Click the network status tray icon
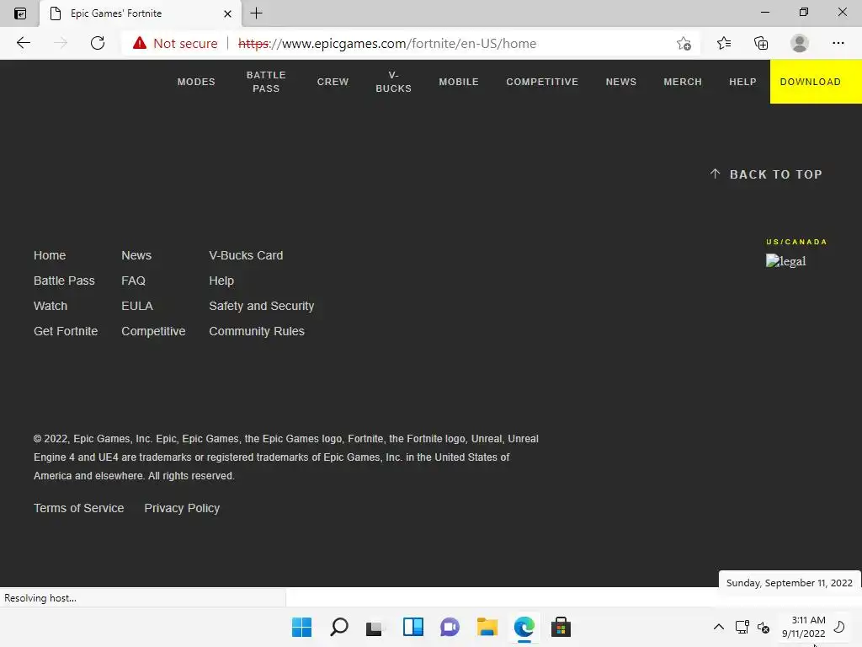This screenshot has width=862, height=647. point(742,627)
